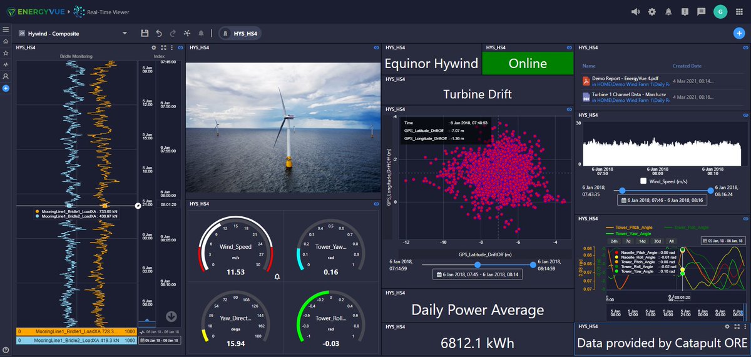
Task: Expand Catapult ORE widget to fullscreen
Action: tap(735, 326)
